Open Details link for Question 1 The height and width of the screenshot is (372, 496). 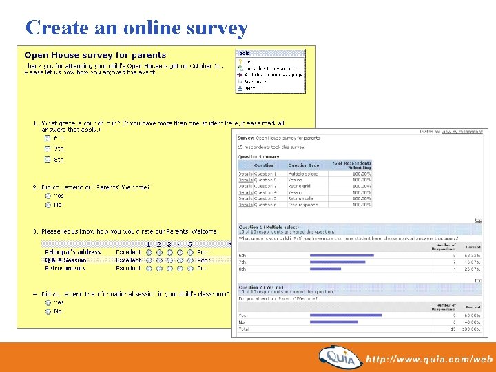click(x=245, y=174)
